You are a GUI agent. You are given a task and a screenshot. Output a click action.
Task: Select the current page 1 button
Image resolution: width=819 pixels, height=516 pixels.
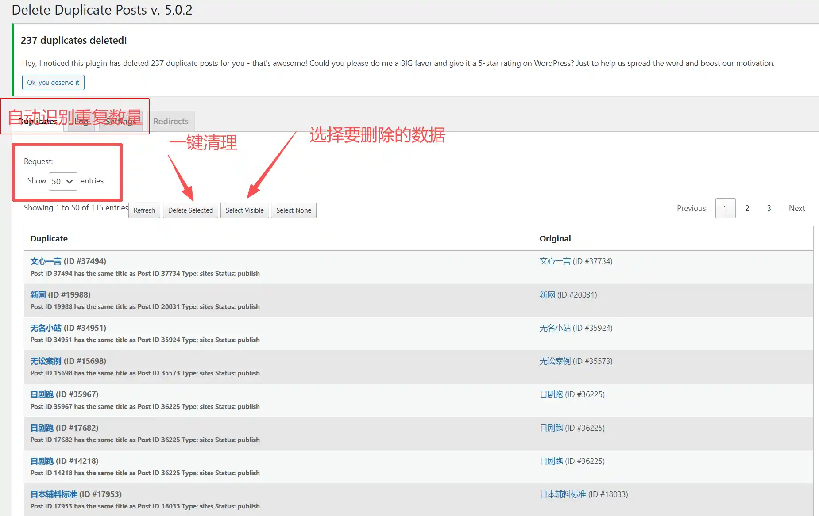pos(725,208)
